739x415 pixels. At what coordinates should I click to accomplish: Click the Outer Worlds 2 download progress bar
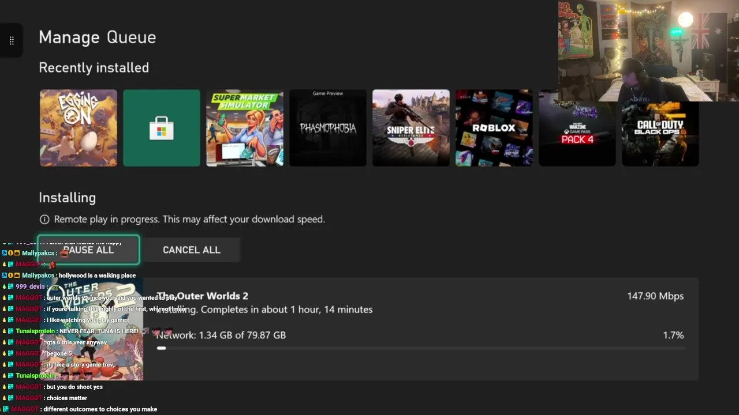420,348
